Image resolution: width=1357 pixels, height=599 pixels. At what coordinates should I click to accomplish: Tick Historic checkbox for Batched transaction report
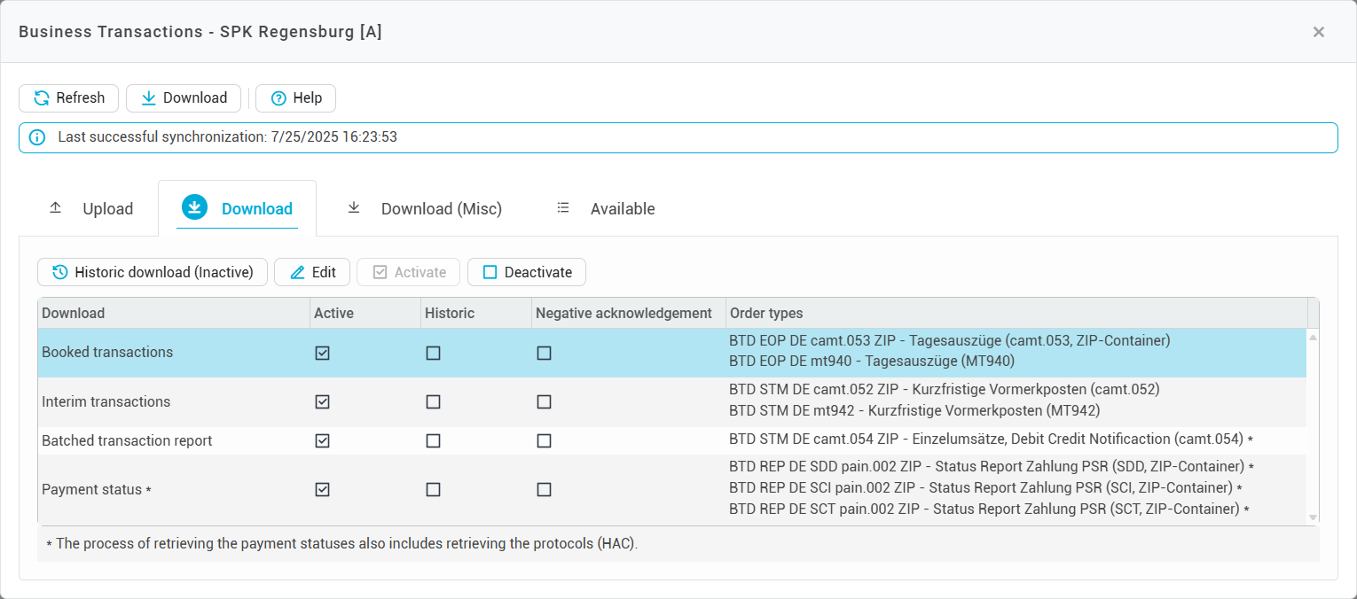pyautogui.click(x=433, y=440)
